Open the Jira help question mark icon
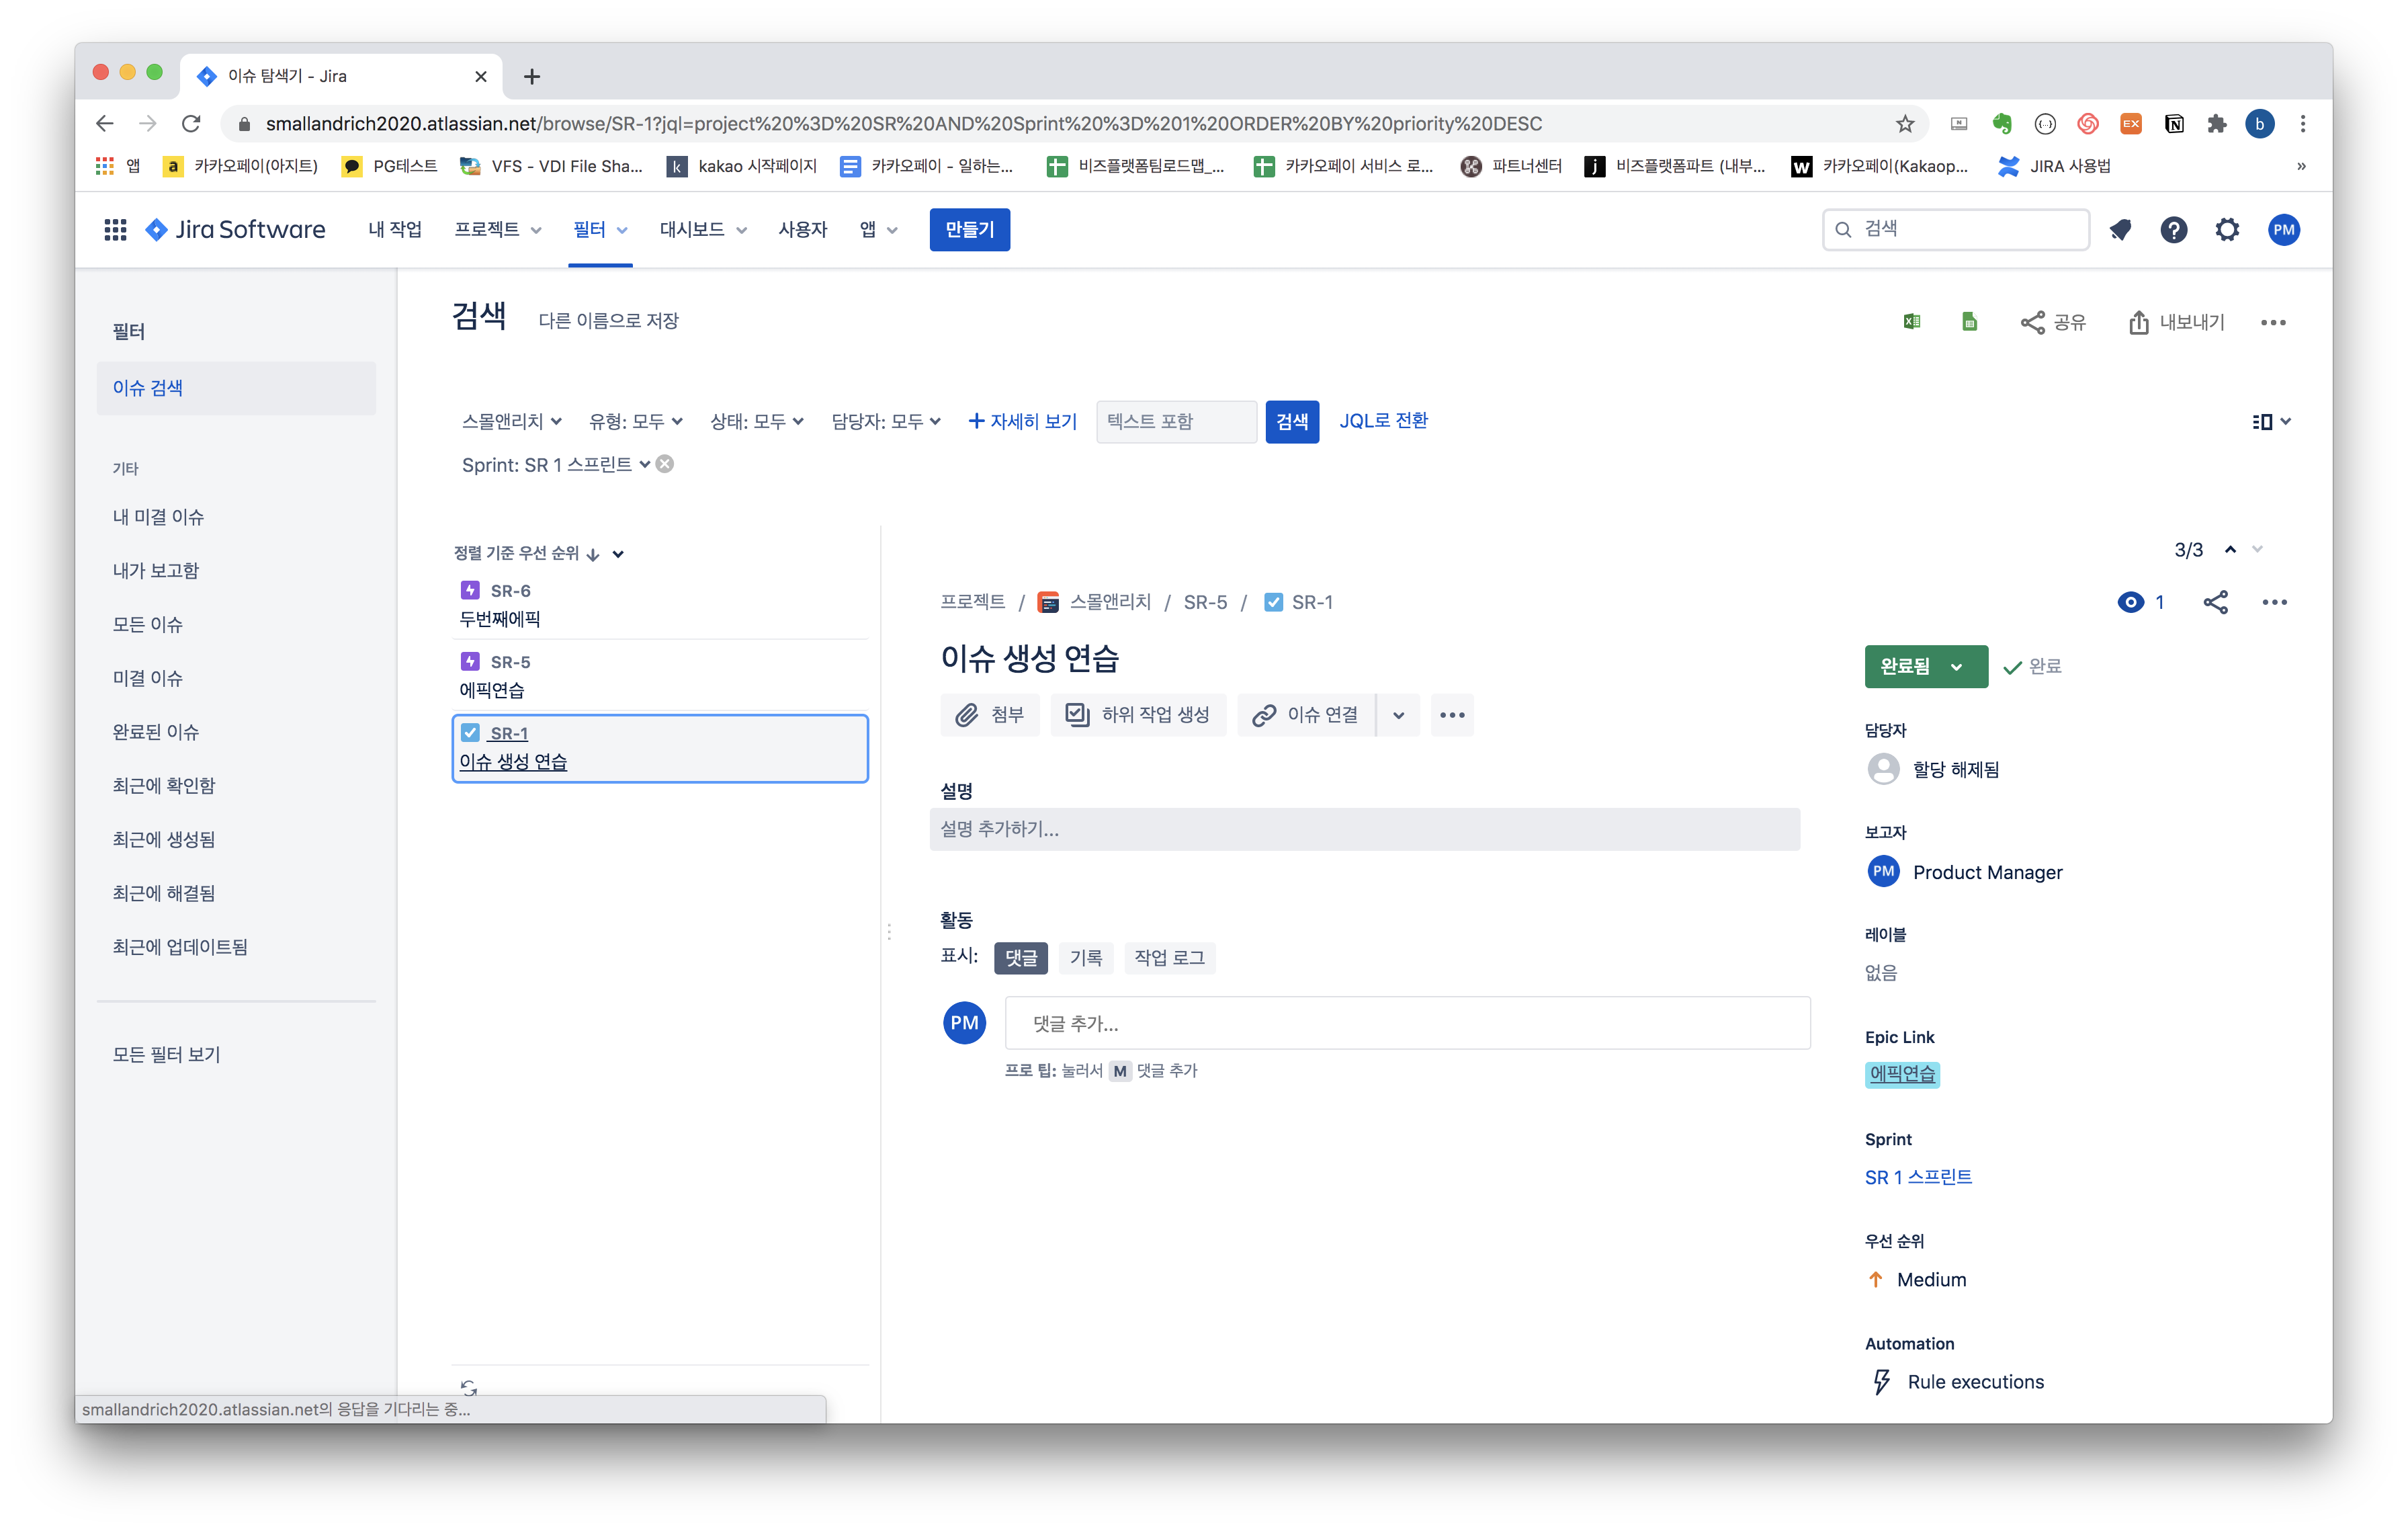Image resolution: width=2408 pixels, height=1531 pixels. [2173, 230]
